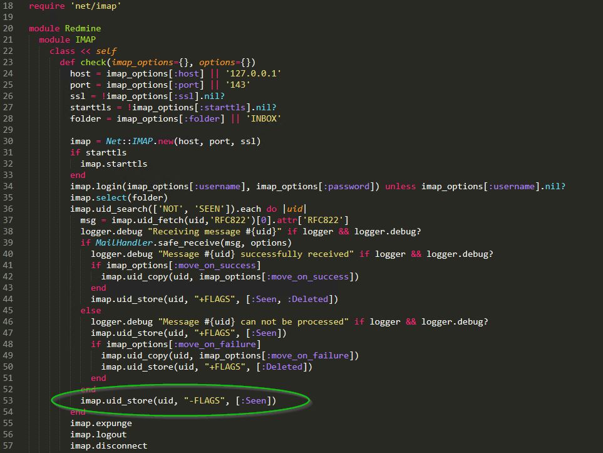Click the italic self keyword after class <<

(x=106, y=51)
